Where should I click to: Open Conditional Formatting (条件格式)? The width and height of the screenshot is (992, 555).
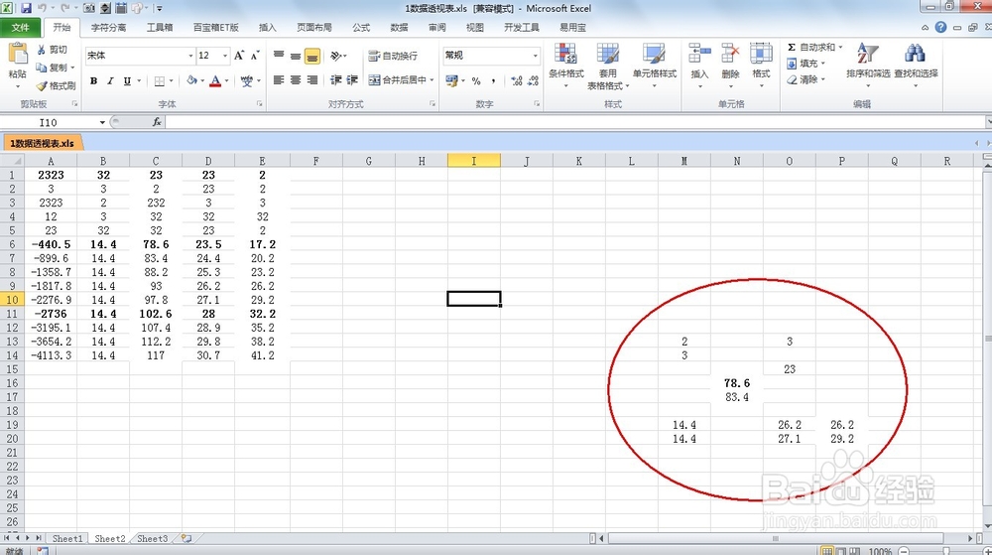click(565, 65)
